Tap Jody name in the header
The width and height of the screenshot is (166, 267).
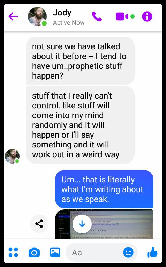point(62,13)
